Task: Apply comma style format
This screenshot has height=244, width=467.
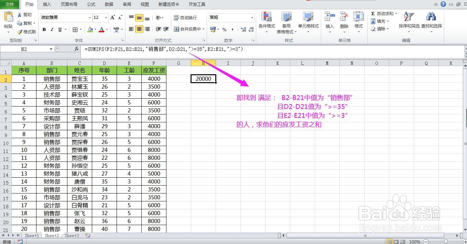Action: tap(232, 30)
